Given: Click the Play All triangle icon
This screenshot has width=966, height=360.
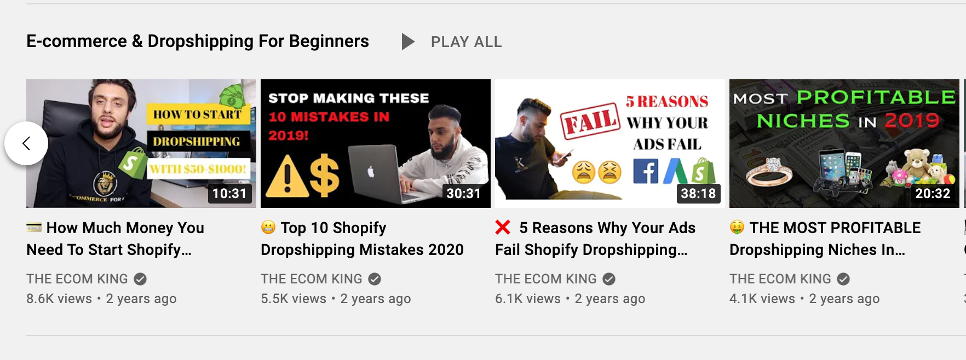Looking at the screenshot, I should tap(408, 42).
